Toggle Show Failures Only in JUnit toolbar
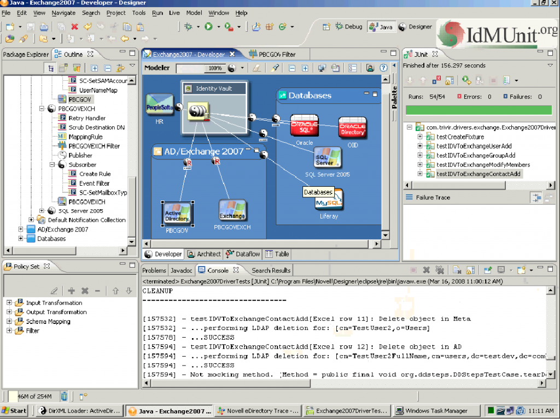This screenshot has height=419, width=560. (x=436, y=80)
